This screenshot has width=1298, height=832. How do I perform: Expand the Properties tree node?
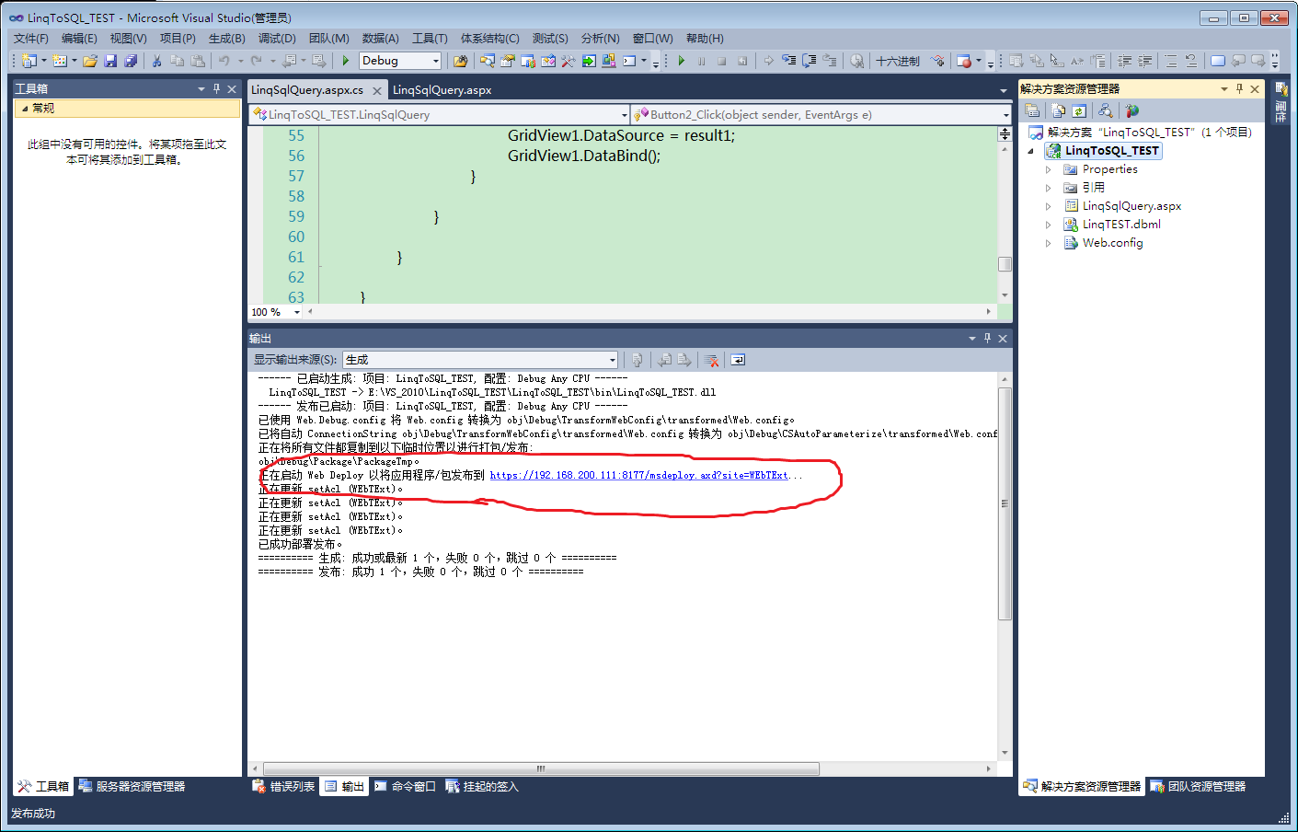pyautogui.click(x=1048, y=169)
